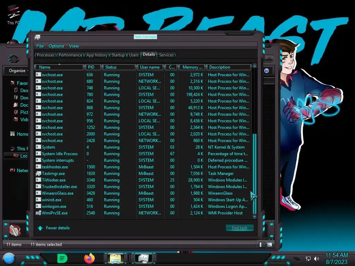Open the green notes app on taskbar
355x266 pixels.
(62, 258)
